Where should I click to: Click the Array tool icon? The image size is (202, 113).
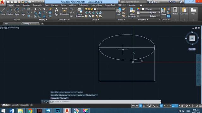[44, 16]
